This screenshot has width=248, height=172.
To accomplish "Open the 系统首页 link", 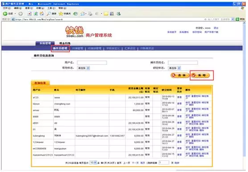I will tap(172, 32).
